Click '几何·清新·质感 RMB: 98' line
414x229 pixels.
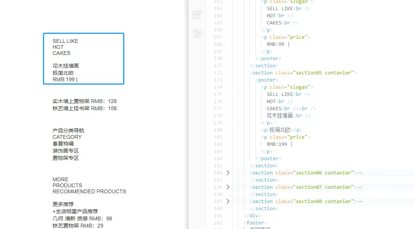[82, 218]
